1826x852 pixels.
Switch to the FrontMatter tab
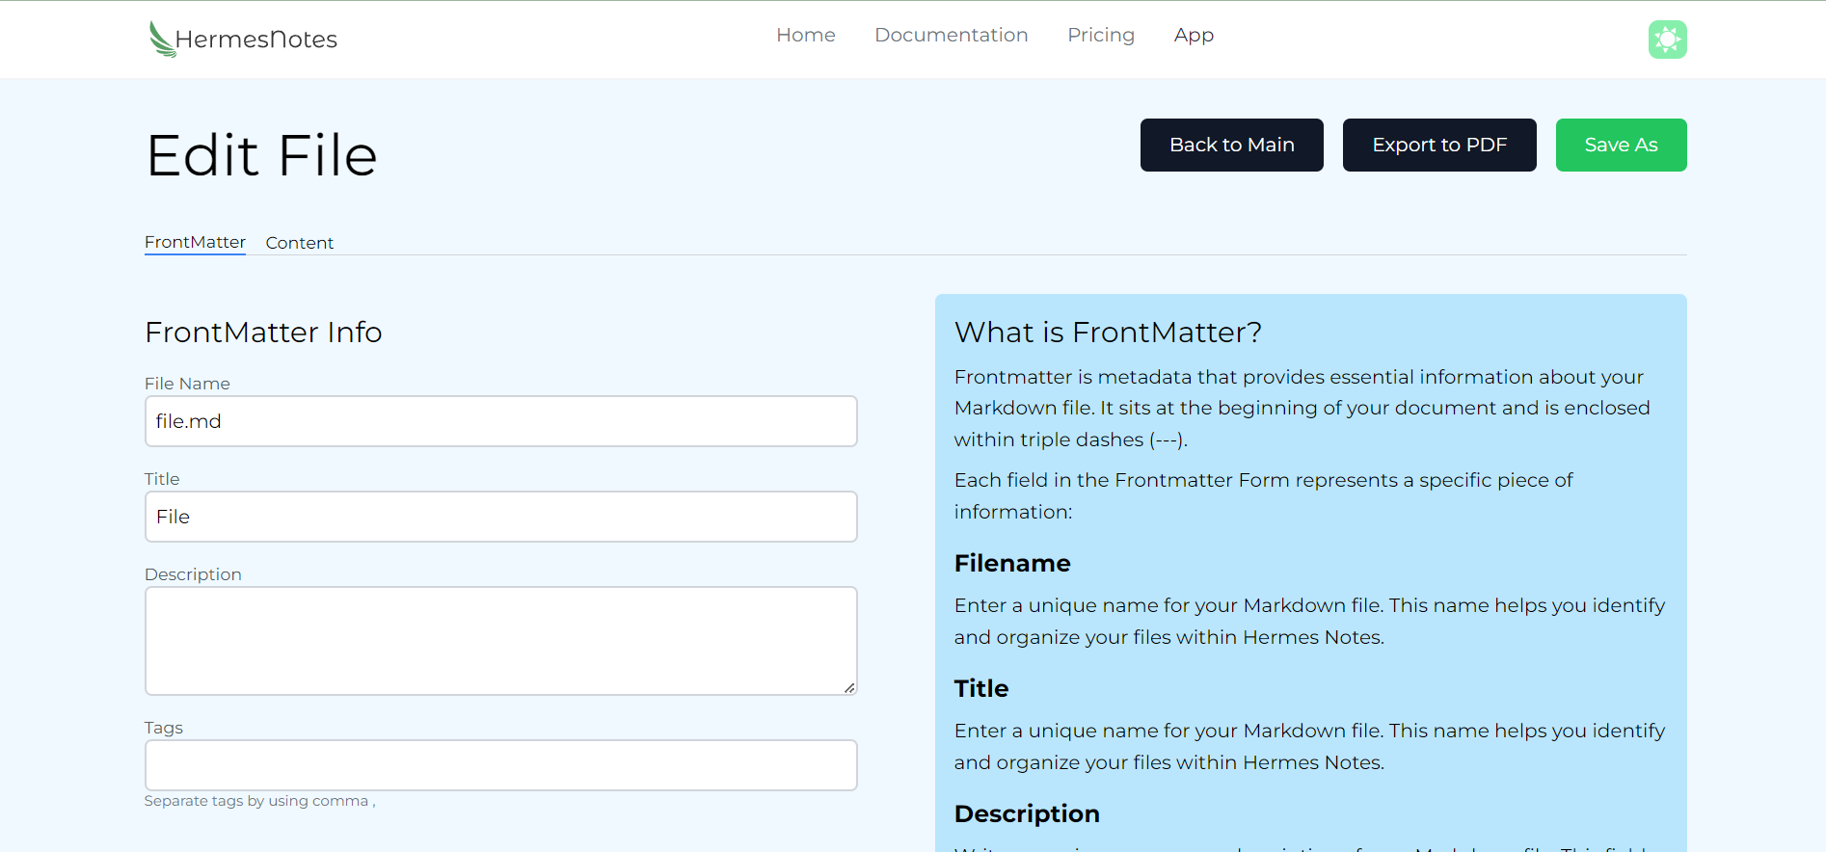pyautogui.click(x=195, y=242)
